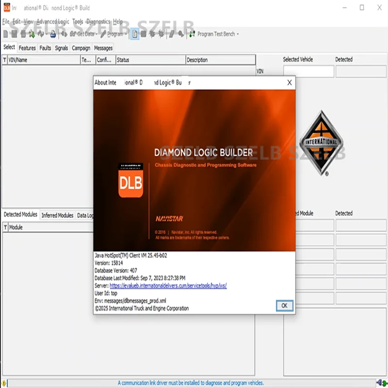Switch to the Faults tab
The width and height of the screenshot is (388, 388).
(x=45, y=48)
